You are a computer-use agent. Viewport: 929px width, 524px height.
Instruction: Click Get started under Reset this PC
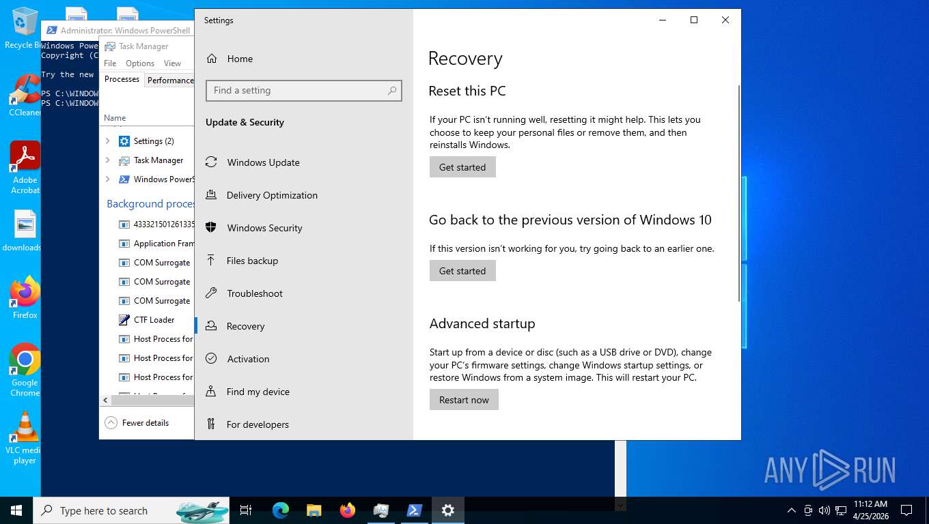462,167
